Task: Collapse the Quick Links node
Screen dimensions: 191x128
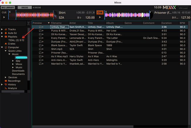Action: point(6,51)
